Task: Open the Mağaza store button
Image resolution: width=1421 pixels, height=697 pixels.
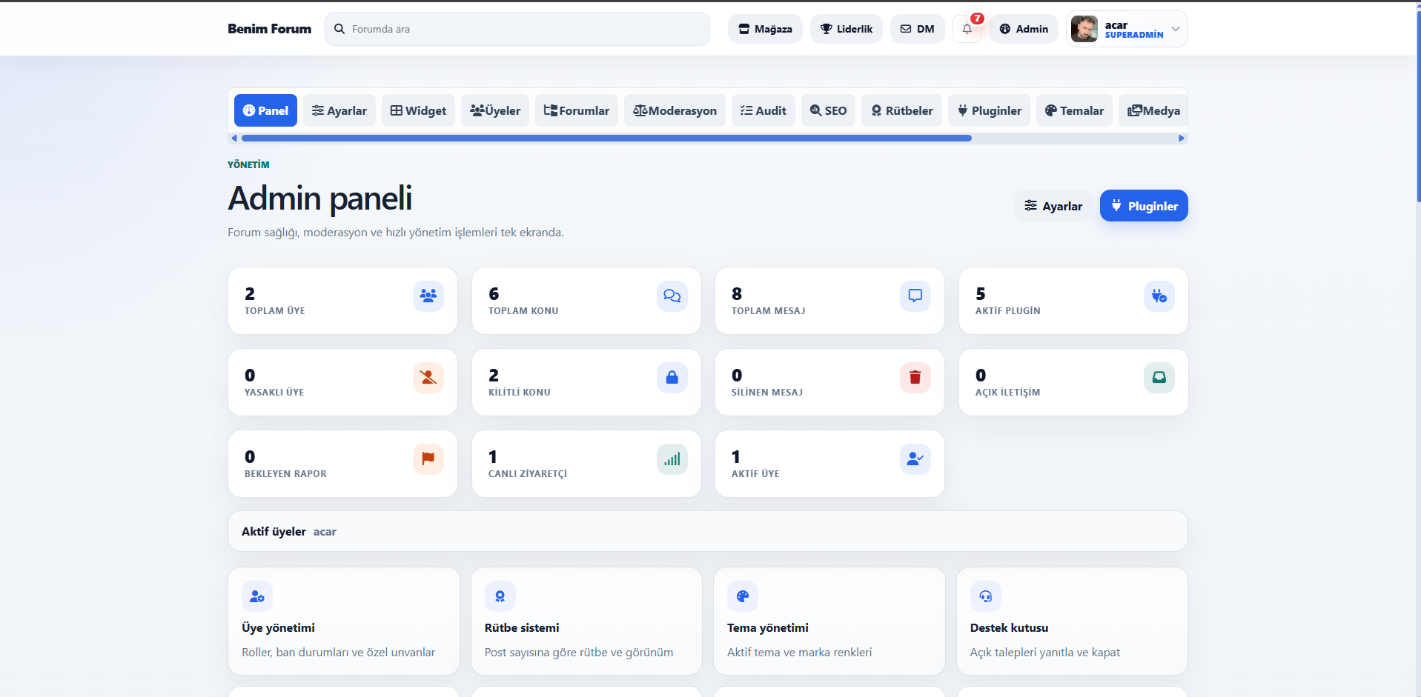Action: 765,29
